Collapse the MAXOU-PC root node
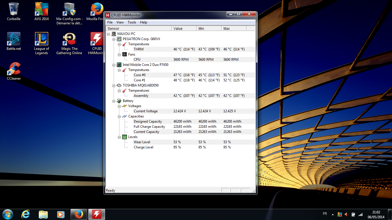 108,34
